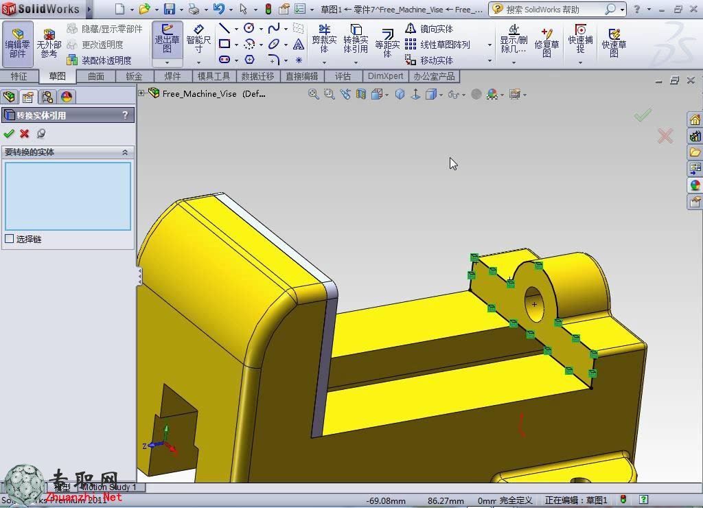Open the dropdown beside 线性草图阵列

(x=489, y=45)
